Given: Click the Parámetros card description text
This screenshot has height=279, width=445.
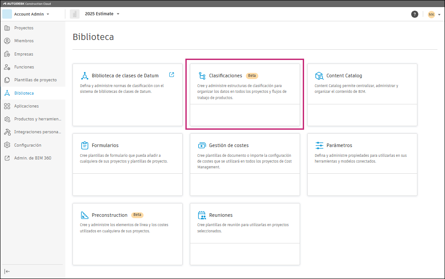Looking at the screenshot, I should point(361,158).
